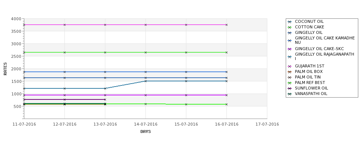Click pink line data point on 16-07-2016

pyautogui.click(x=227, y=25)
